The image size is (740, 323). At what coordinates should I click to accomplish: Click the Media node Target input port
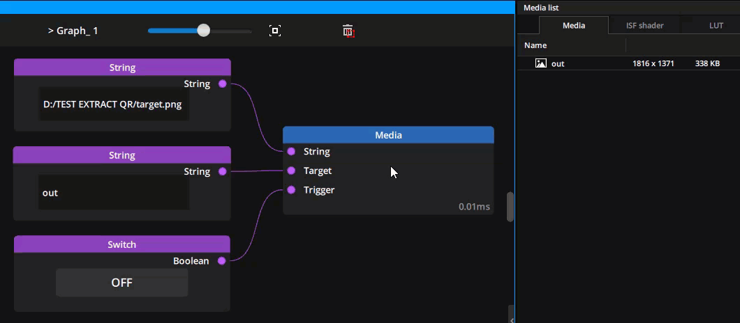click(291, 171)
